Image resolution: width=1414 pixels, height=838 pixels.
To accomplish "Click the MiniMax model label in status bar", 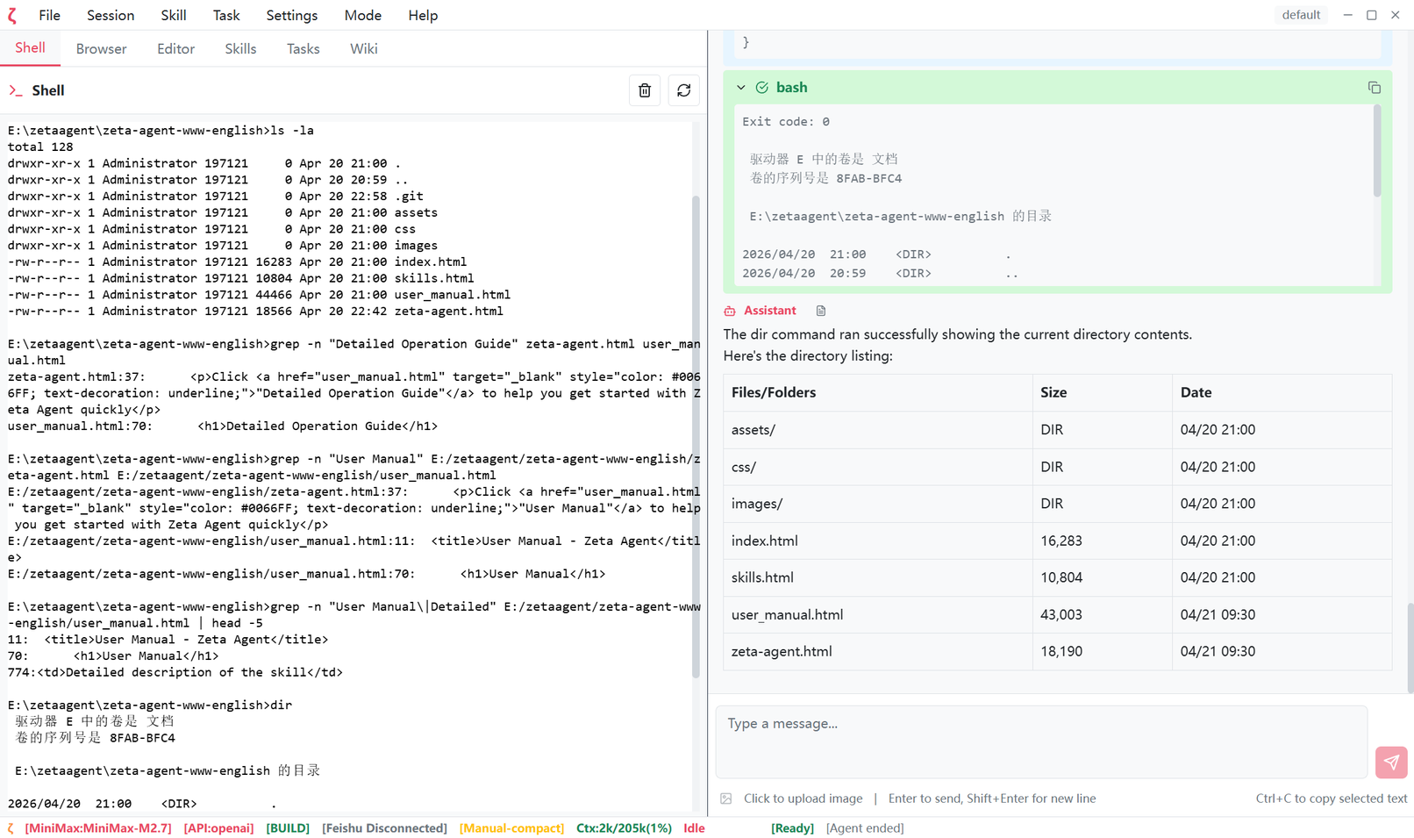I will tap(98, 828).
